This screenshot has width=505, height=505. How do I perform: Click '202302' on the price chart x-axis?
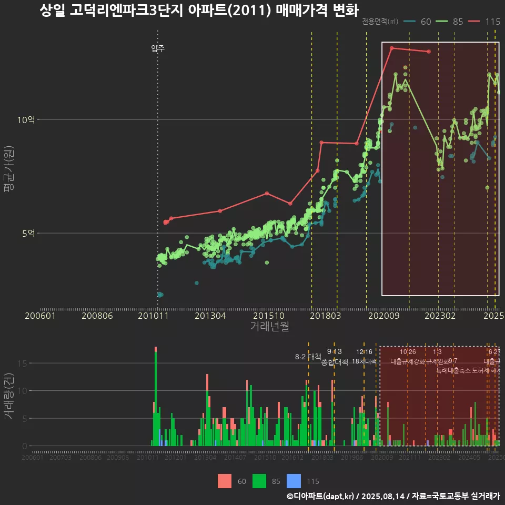(440, 316)
